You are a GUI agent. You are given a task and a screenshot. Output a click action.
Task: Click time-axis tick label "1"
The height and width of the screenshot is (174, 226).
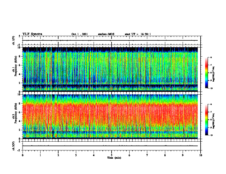click(40, 155)
